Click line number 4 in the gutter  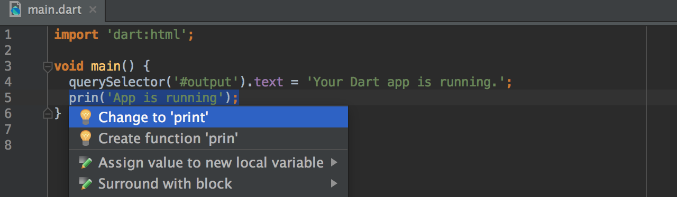point(7,82)
